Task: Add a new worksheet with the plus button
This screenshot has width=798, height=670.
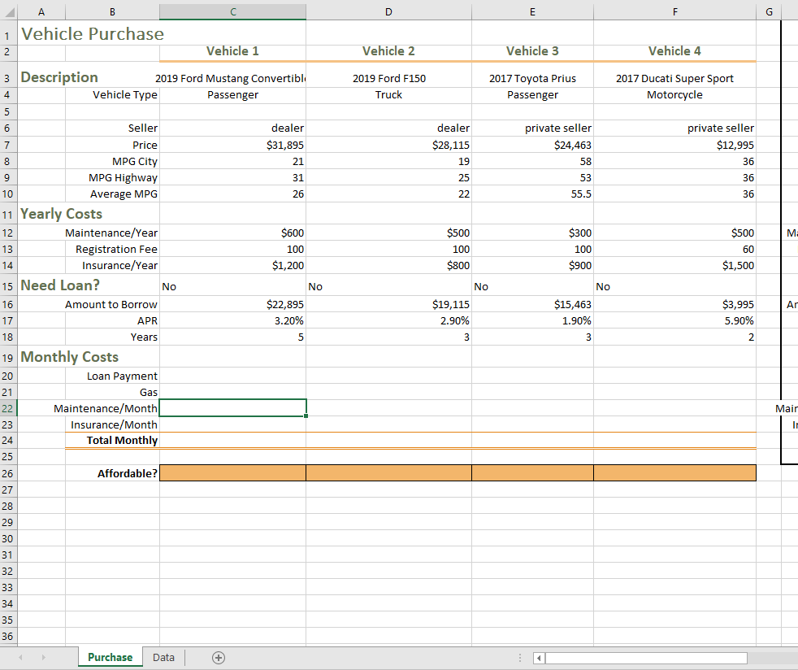Action: 218,657
